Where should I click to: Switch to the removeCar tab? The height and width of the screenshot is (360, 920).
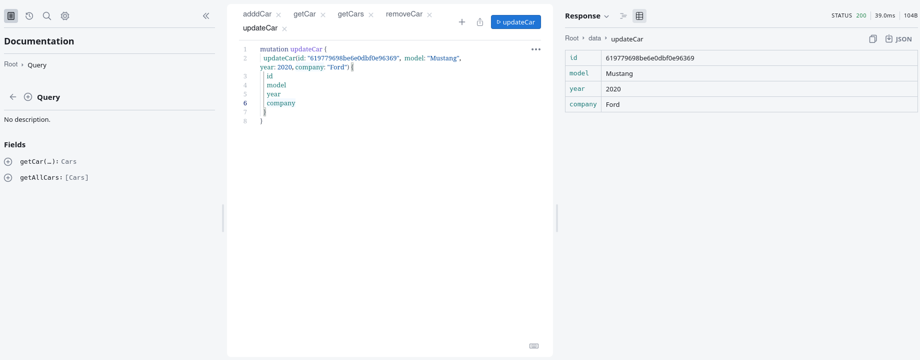pos(404,14)
